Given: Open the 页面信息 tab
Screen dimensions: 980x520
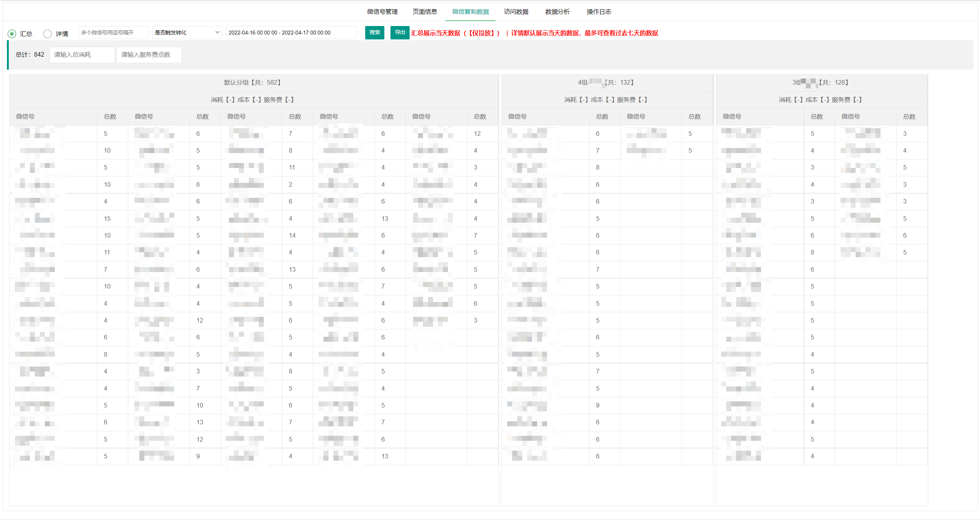Looking at the screenshot, I should 425,11.
